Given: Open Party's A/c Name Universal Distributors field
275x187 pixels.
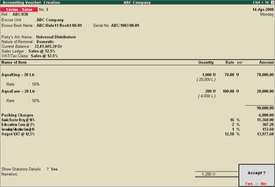Looking at the screenshot, I should coord(56,37).
